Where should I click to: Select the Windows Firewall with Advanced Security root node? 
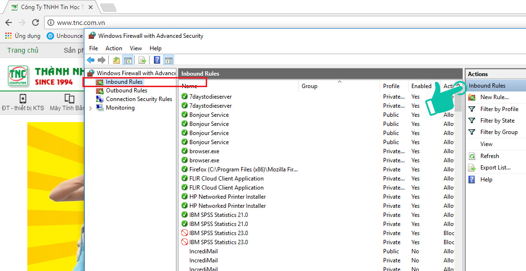tap(136, 73)
